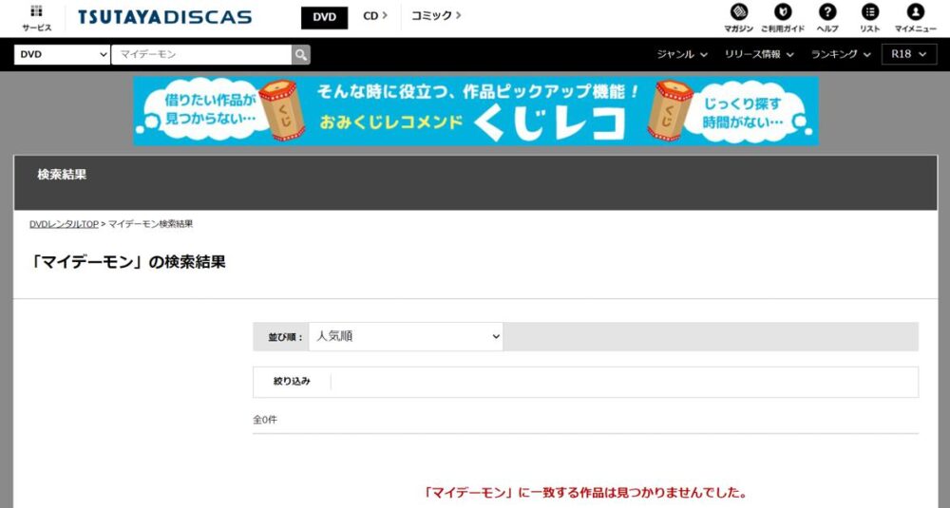Expand the R18 dropdown
This screenshot has width=950, height=508.
pyautogui.click(x=909, y=54)
